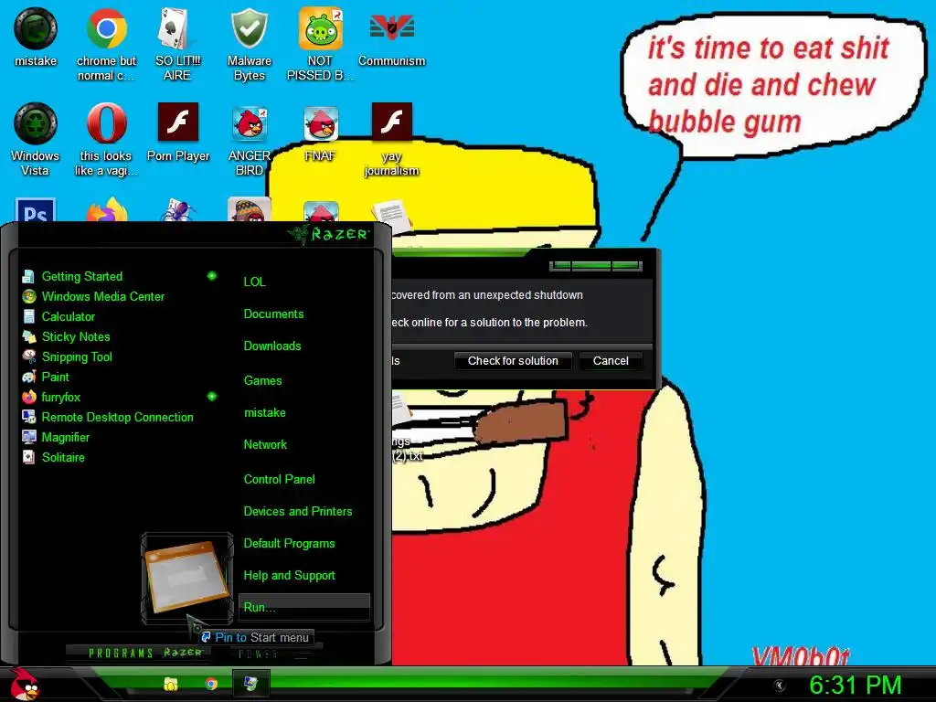Open the 'yay journalism' Flash icon

pyautogui.click(x=391, y=140)
